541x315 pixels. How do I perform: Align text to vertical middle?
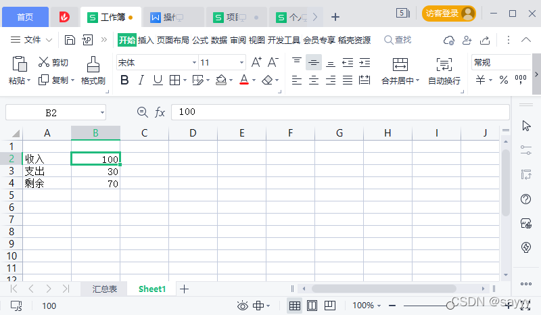click(x=313, y=62)
